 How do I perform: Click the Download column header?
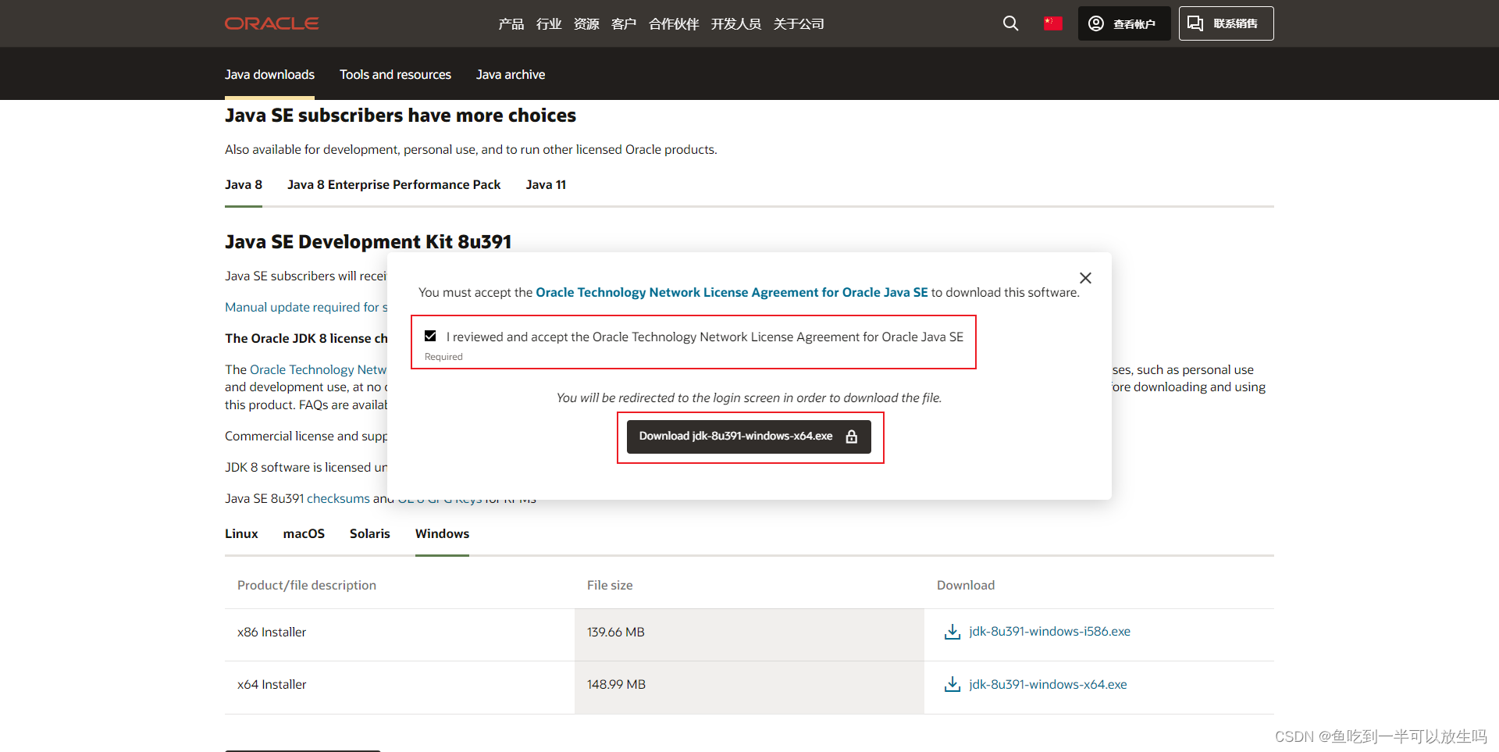click(966, 586)
